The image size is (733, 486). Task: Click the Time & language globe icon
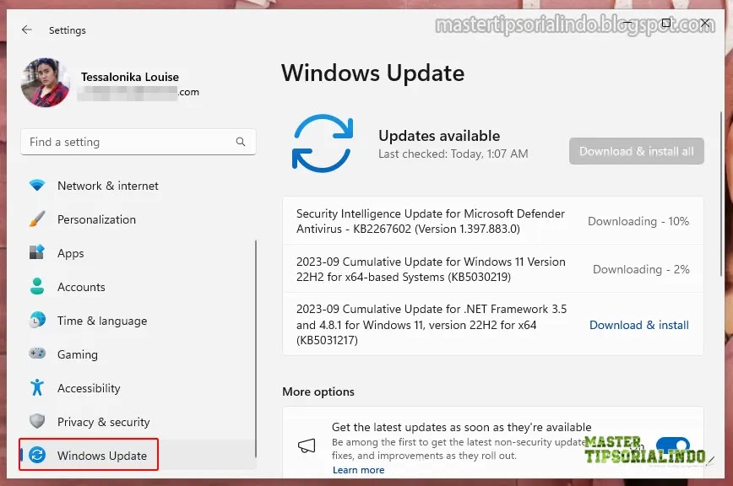(x=37, y=321)
